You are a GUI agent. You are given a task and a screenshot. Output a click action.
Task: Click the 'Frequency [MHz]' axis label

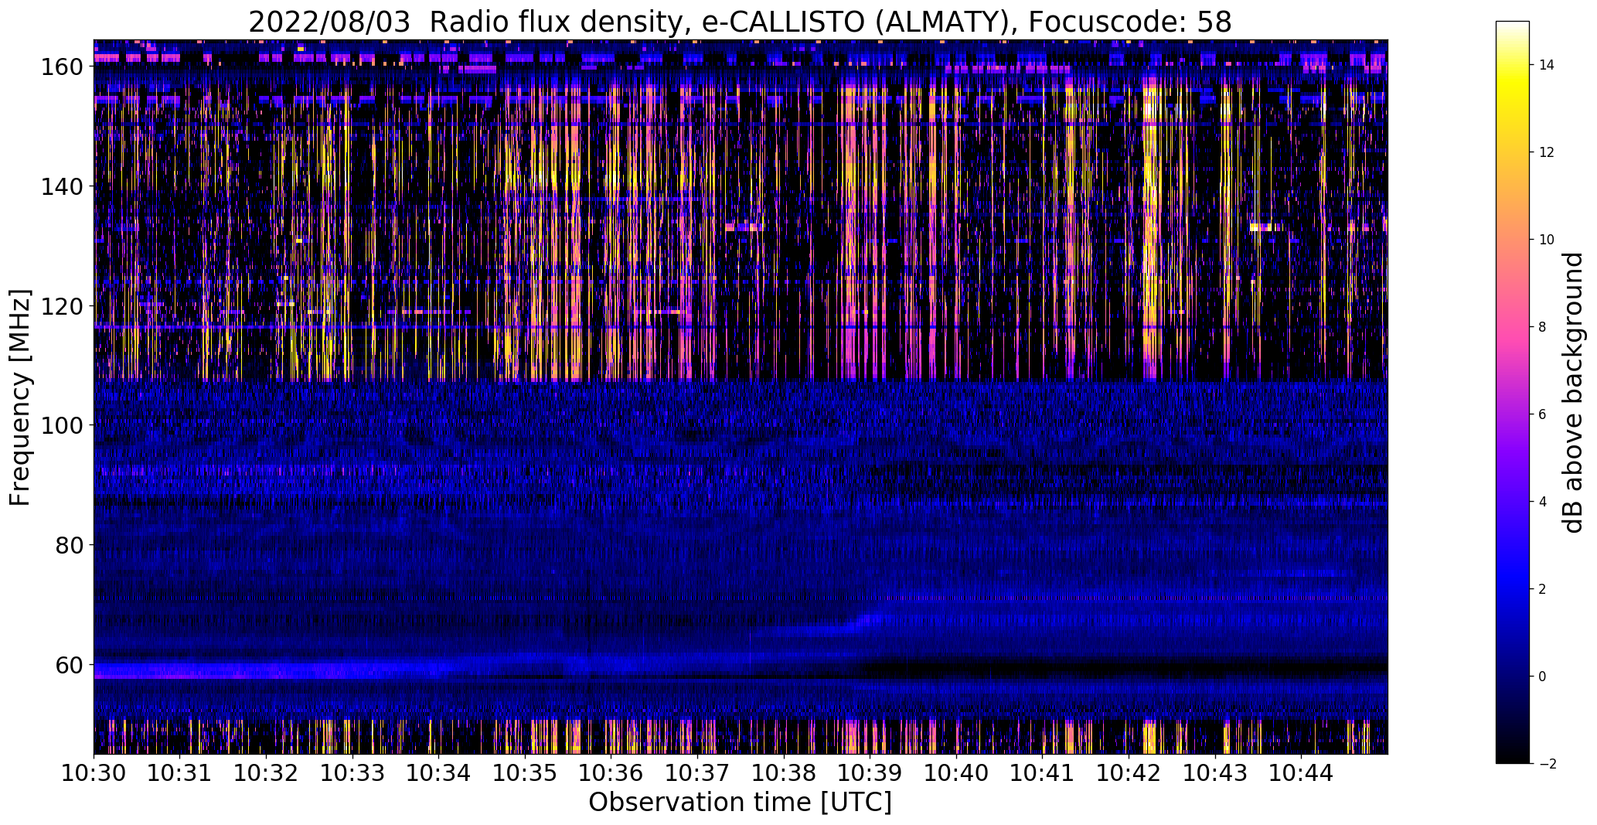pos(21,397)
